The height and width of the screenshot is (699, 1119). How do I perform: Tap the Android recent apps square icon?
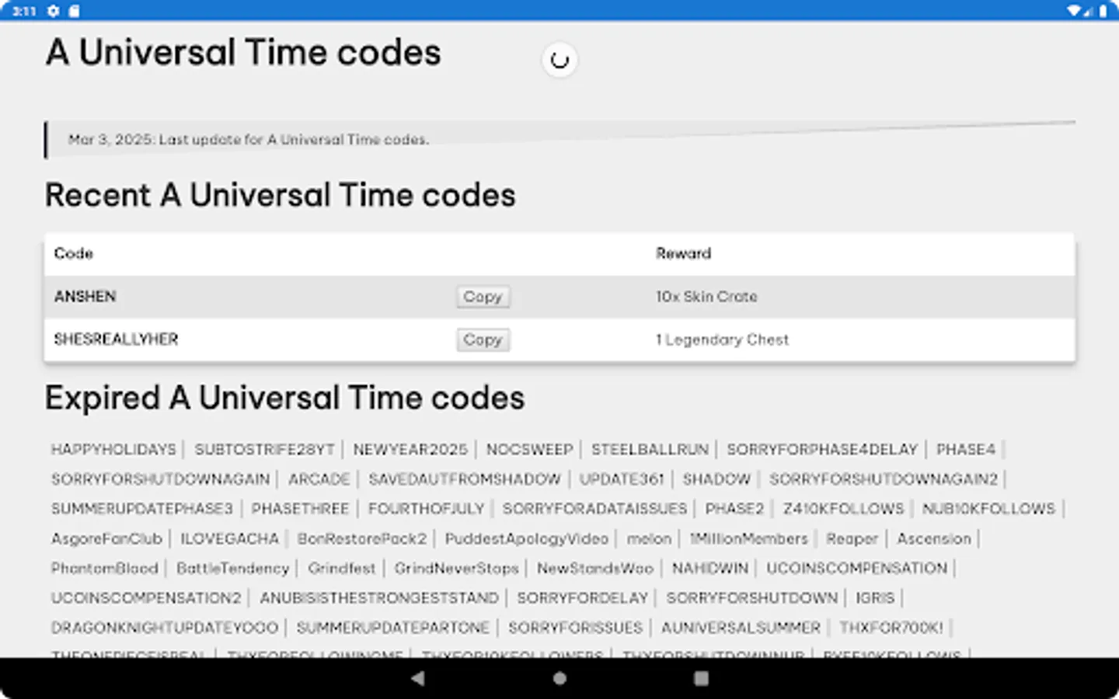point(701,678)
